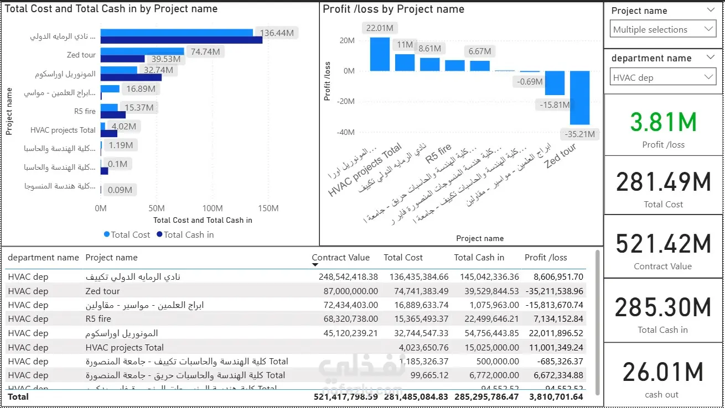
Task: Sort table by Profit /loss column header
Action: coord(546,257)
